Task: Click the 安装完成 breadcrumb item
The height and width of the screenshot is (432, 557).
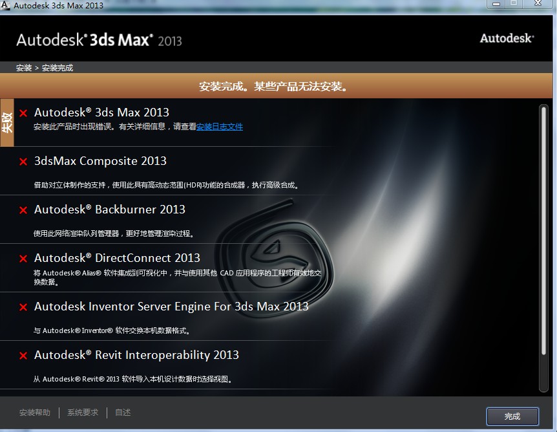Action: pos(58,67)
